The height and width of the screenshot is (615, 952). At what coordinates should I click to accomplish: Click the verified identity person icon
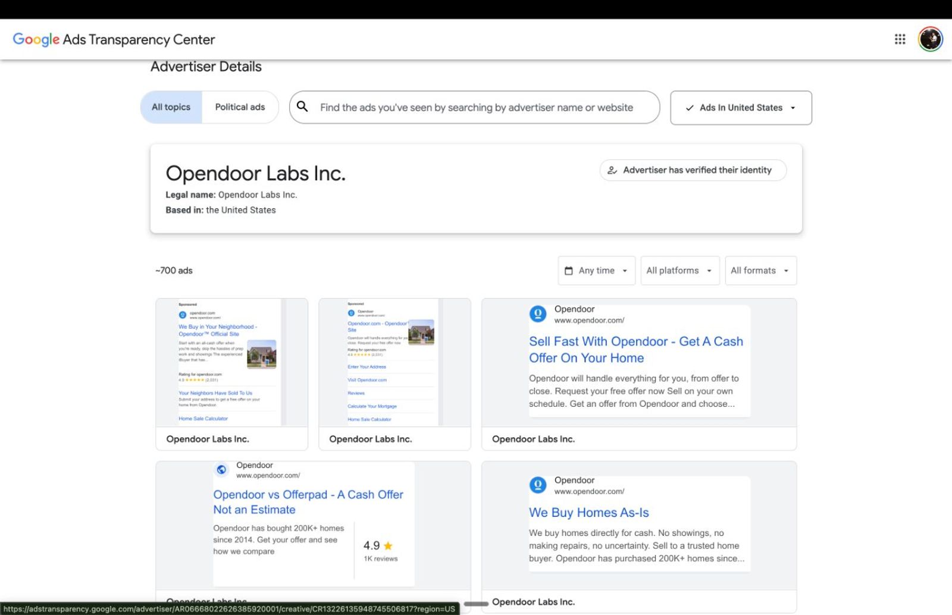[x=612, y=170]
